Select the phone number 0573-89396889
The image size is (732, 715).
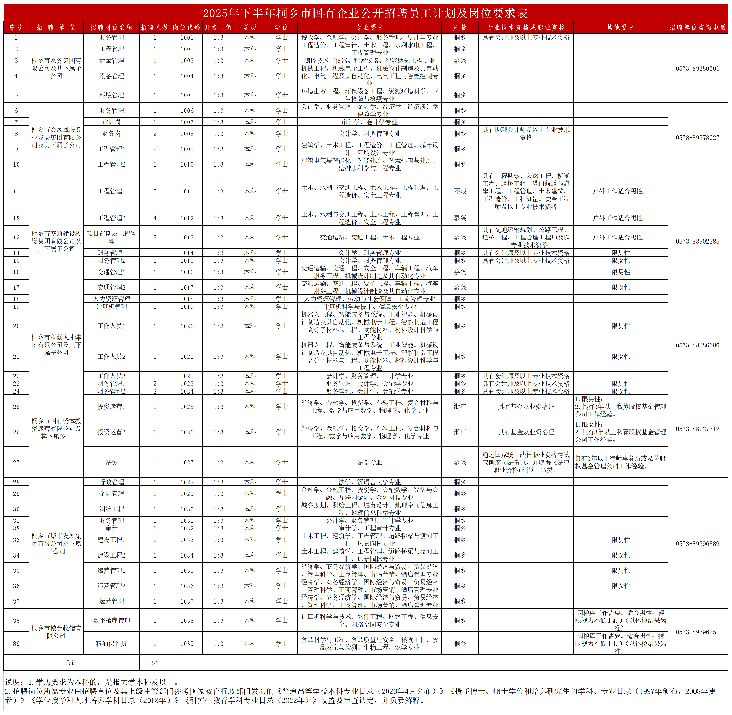pyautogui.click(x=697, y=543)
